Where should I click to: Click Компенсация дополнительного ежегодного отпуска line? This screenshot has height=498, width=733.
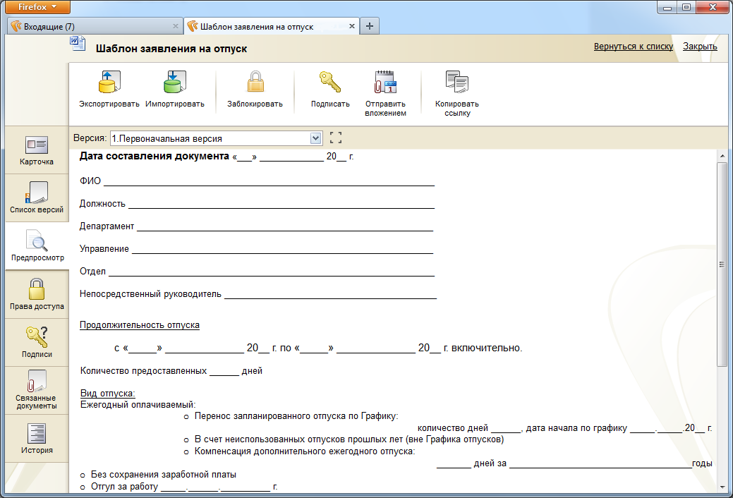pos(305,451)
